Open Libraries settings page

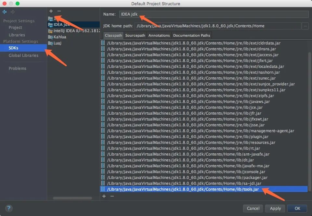[x=17, y=35]
